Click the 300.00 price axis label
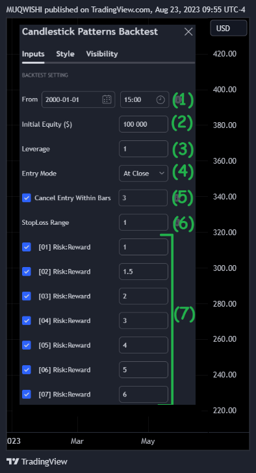 [225, 268]
